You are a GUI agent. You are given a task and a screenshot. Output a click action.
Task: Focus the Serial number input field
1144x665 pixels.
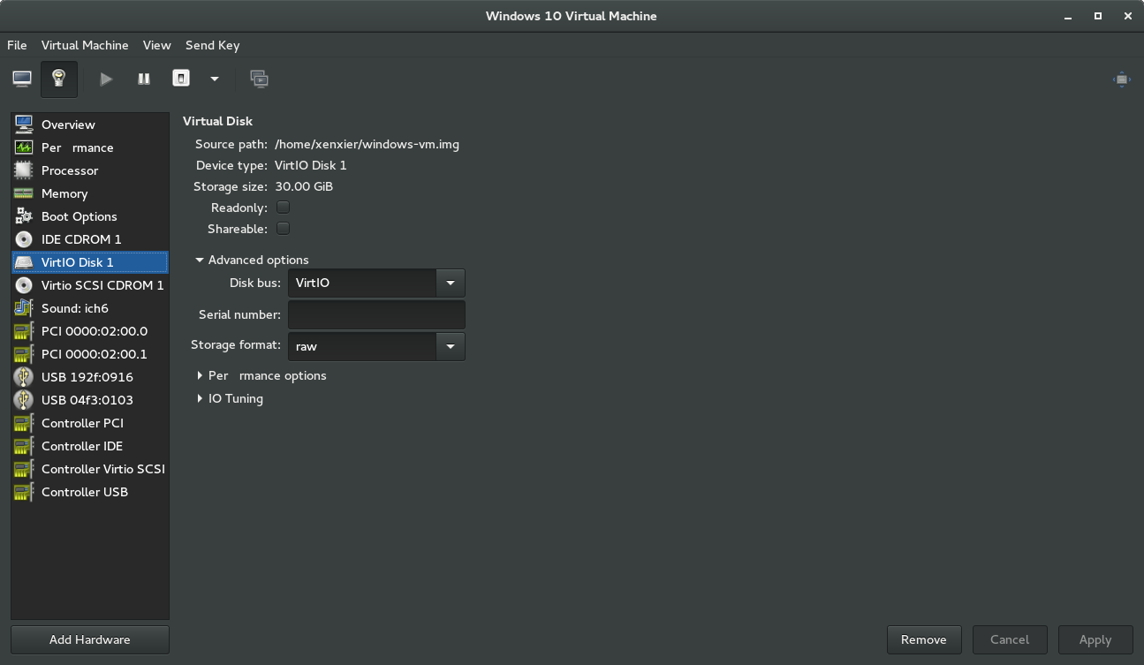pyautogui.click(x=376, y=314)
